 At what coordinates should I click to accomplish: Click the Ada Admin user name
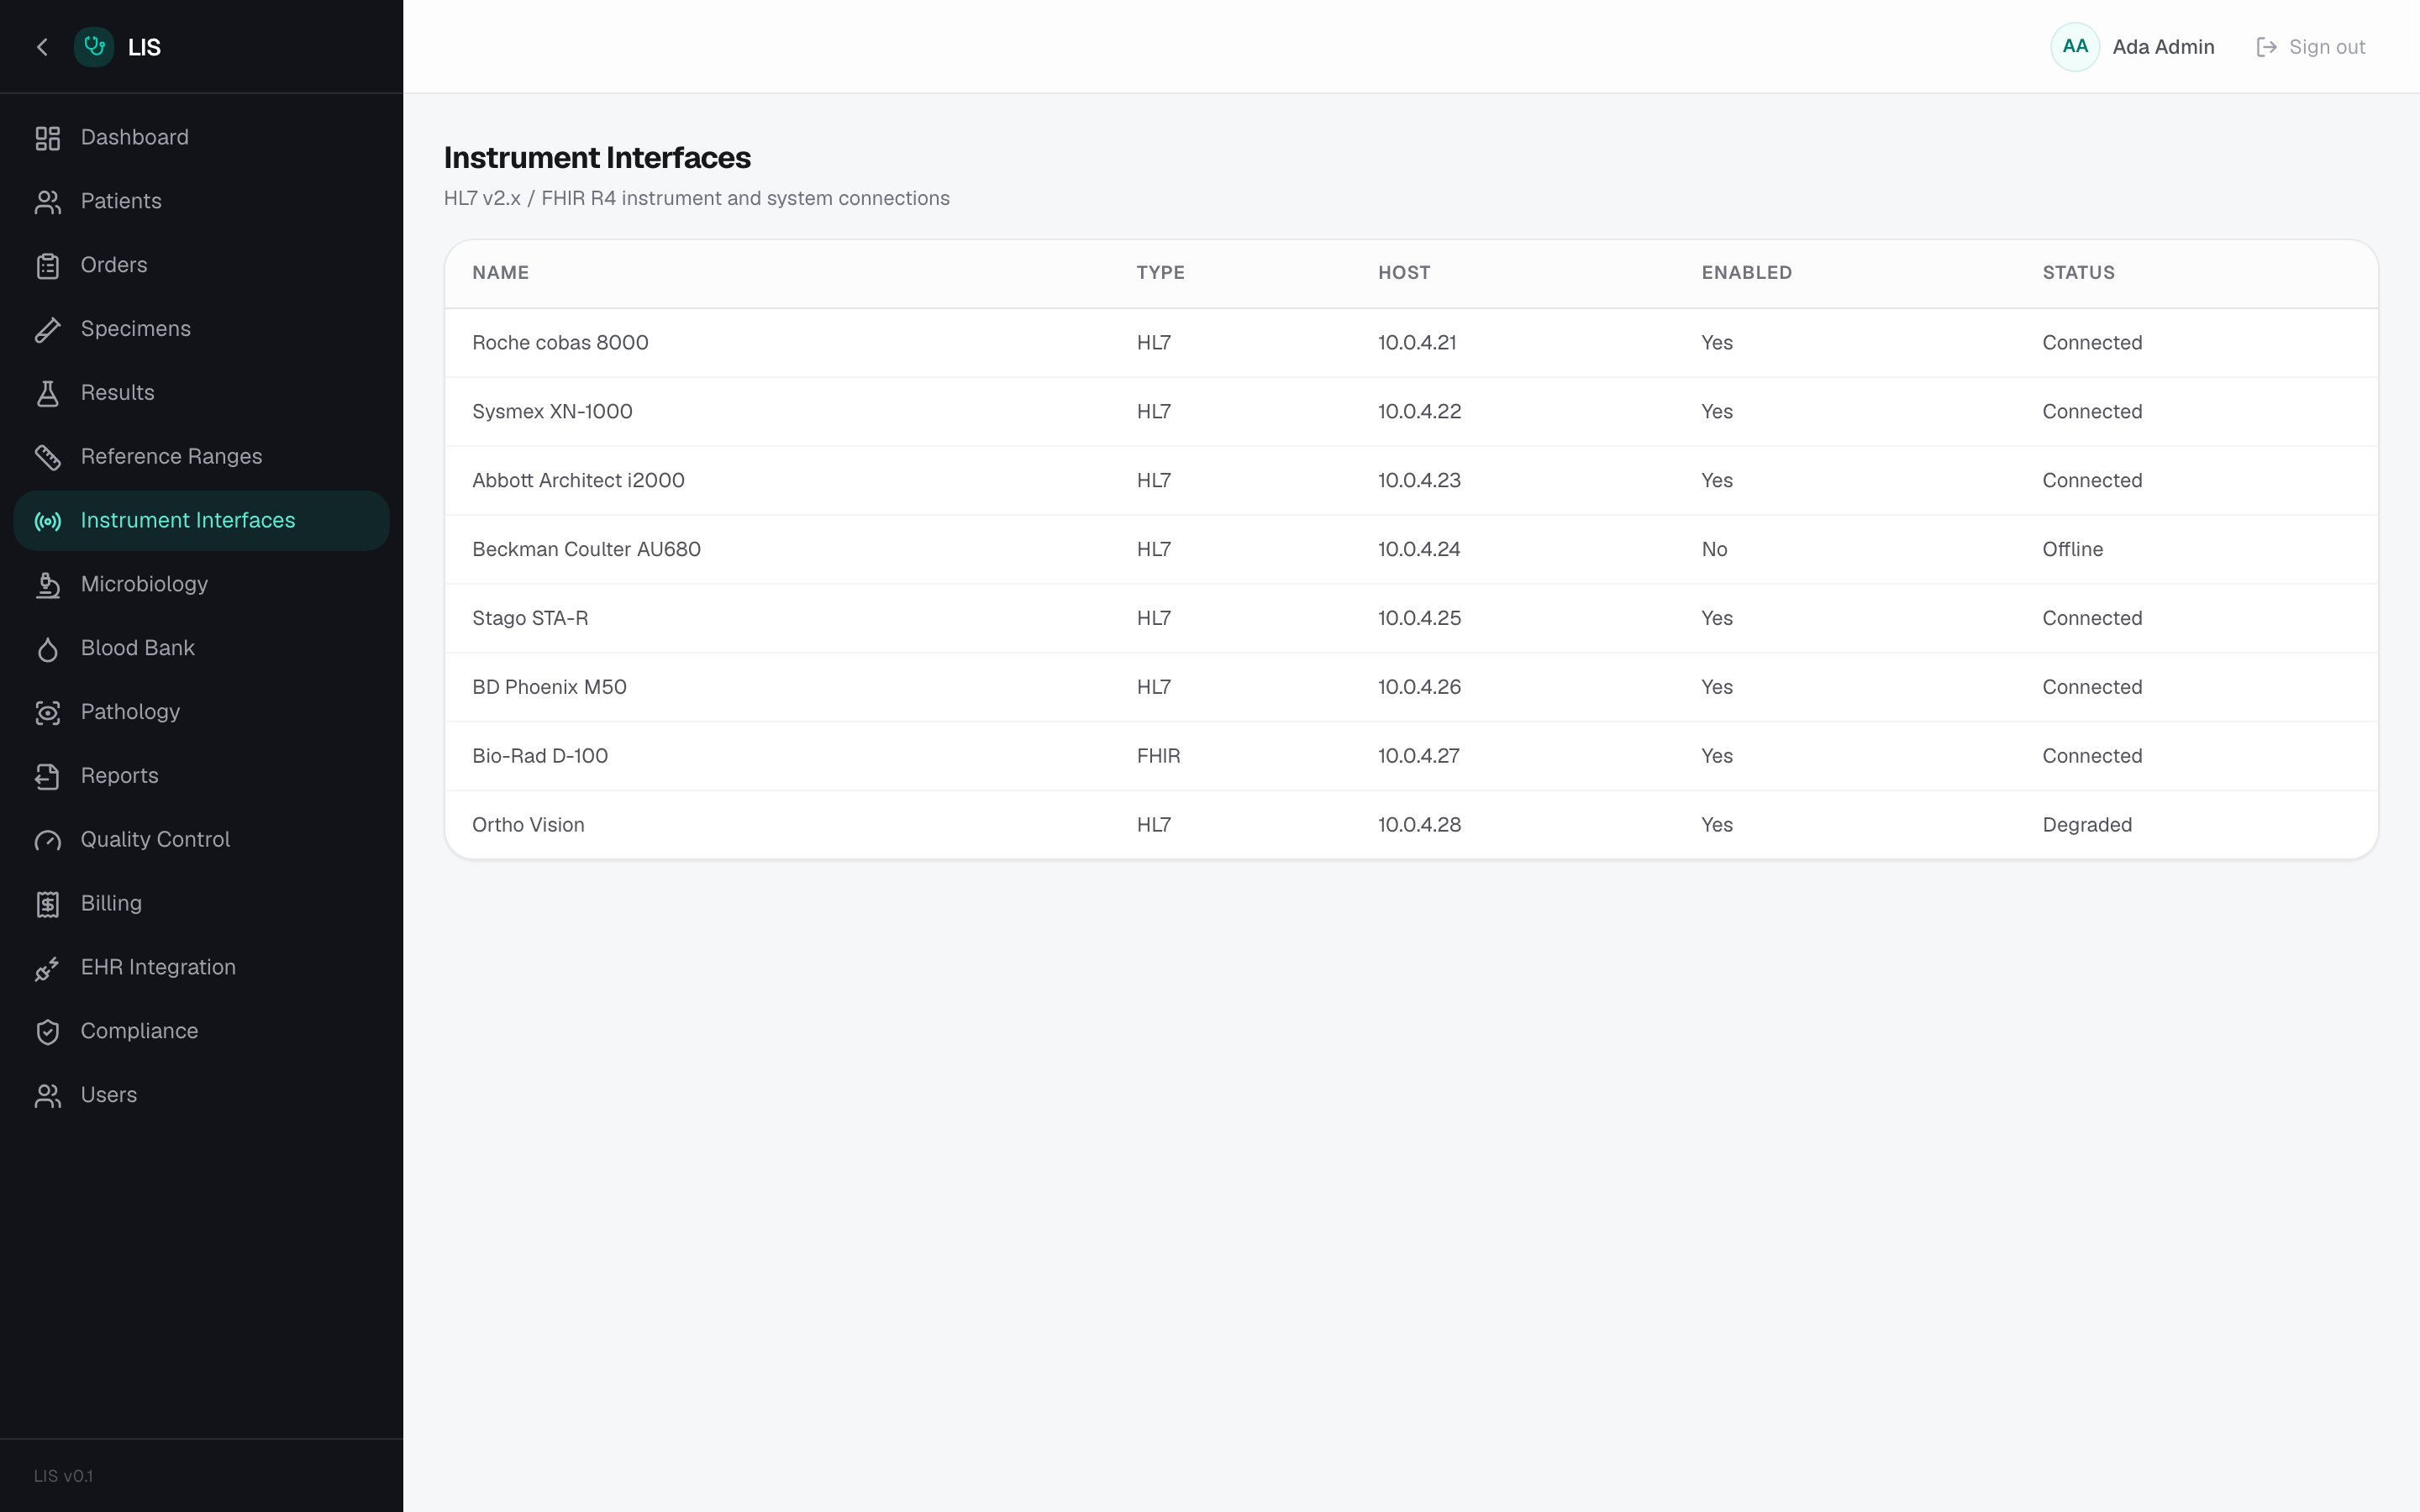click(2163, 47)
